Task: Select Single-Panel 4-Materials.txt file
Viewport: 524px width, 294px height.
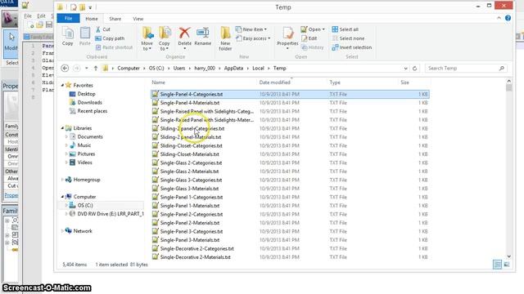Action: (x=189, y=103)
